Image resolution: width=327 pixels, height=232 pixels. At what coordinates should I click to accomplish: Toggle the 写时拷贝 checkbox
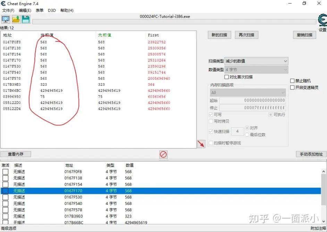click(x=211, y=121)
